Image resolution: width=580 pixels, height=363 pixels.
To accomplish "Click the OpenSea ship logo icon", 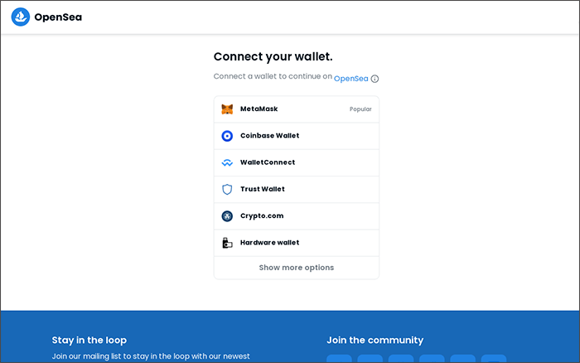I will pos(21,17).
